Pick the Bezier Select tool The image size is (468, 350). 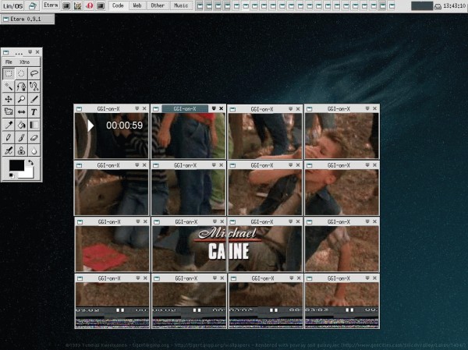21,87
